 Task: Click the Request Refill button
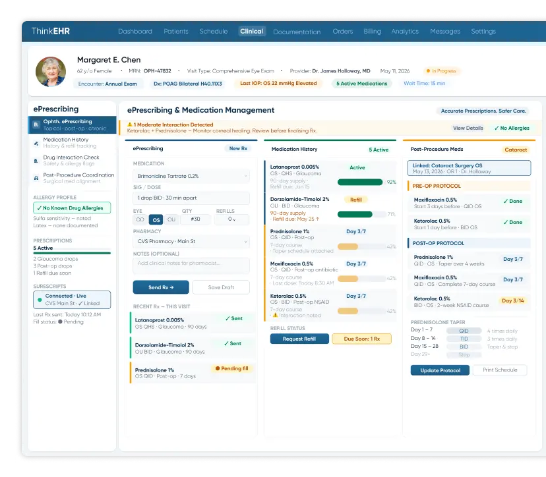(299, 339)
